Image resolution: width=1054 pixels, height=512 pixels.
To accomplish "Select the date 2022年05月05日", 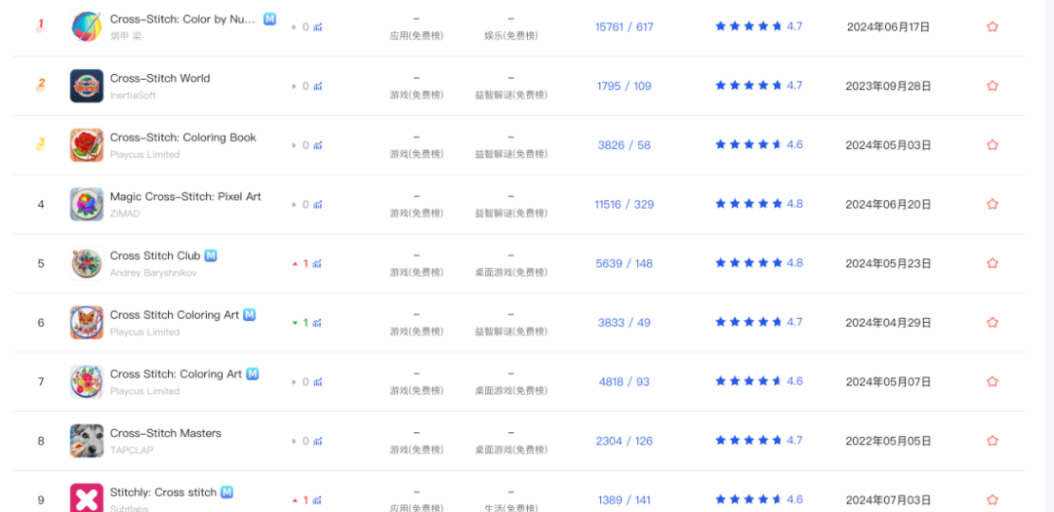I will pos(888,441).
